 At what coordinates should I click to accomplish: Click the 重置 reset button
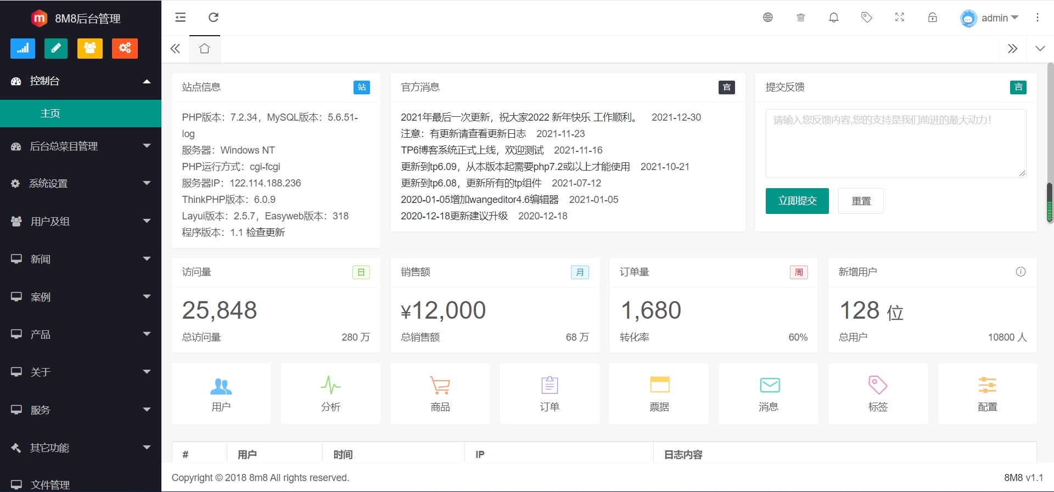coord(861,201)
